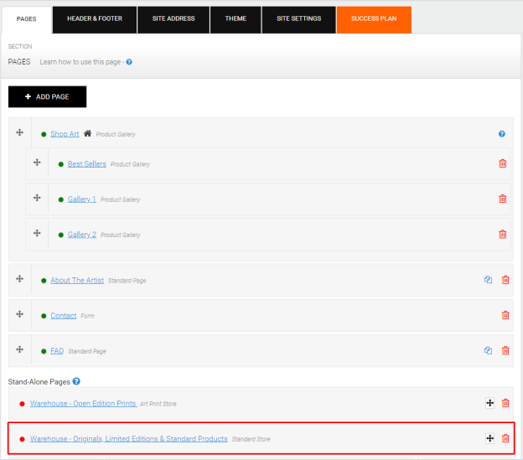
Task: Click the green status dot for Contact
Action: pos(44,316)
